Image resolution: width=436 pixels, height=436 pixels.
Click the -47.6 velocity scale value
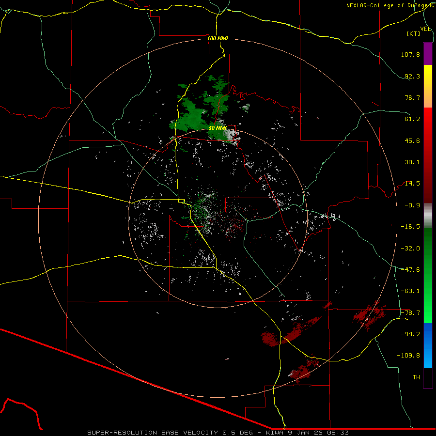410,270
